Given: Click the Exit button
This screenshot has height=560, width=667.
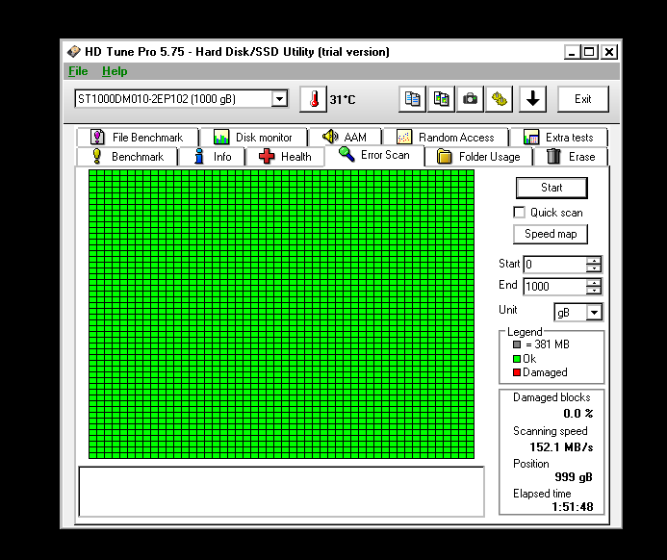Looking at the screenshot, I should coord(582,99).
